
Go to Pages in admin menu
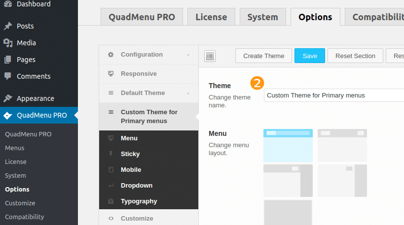[x=26, y=60]
